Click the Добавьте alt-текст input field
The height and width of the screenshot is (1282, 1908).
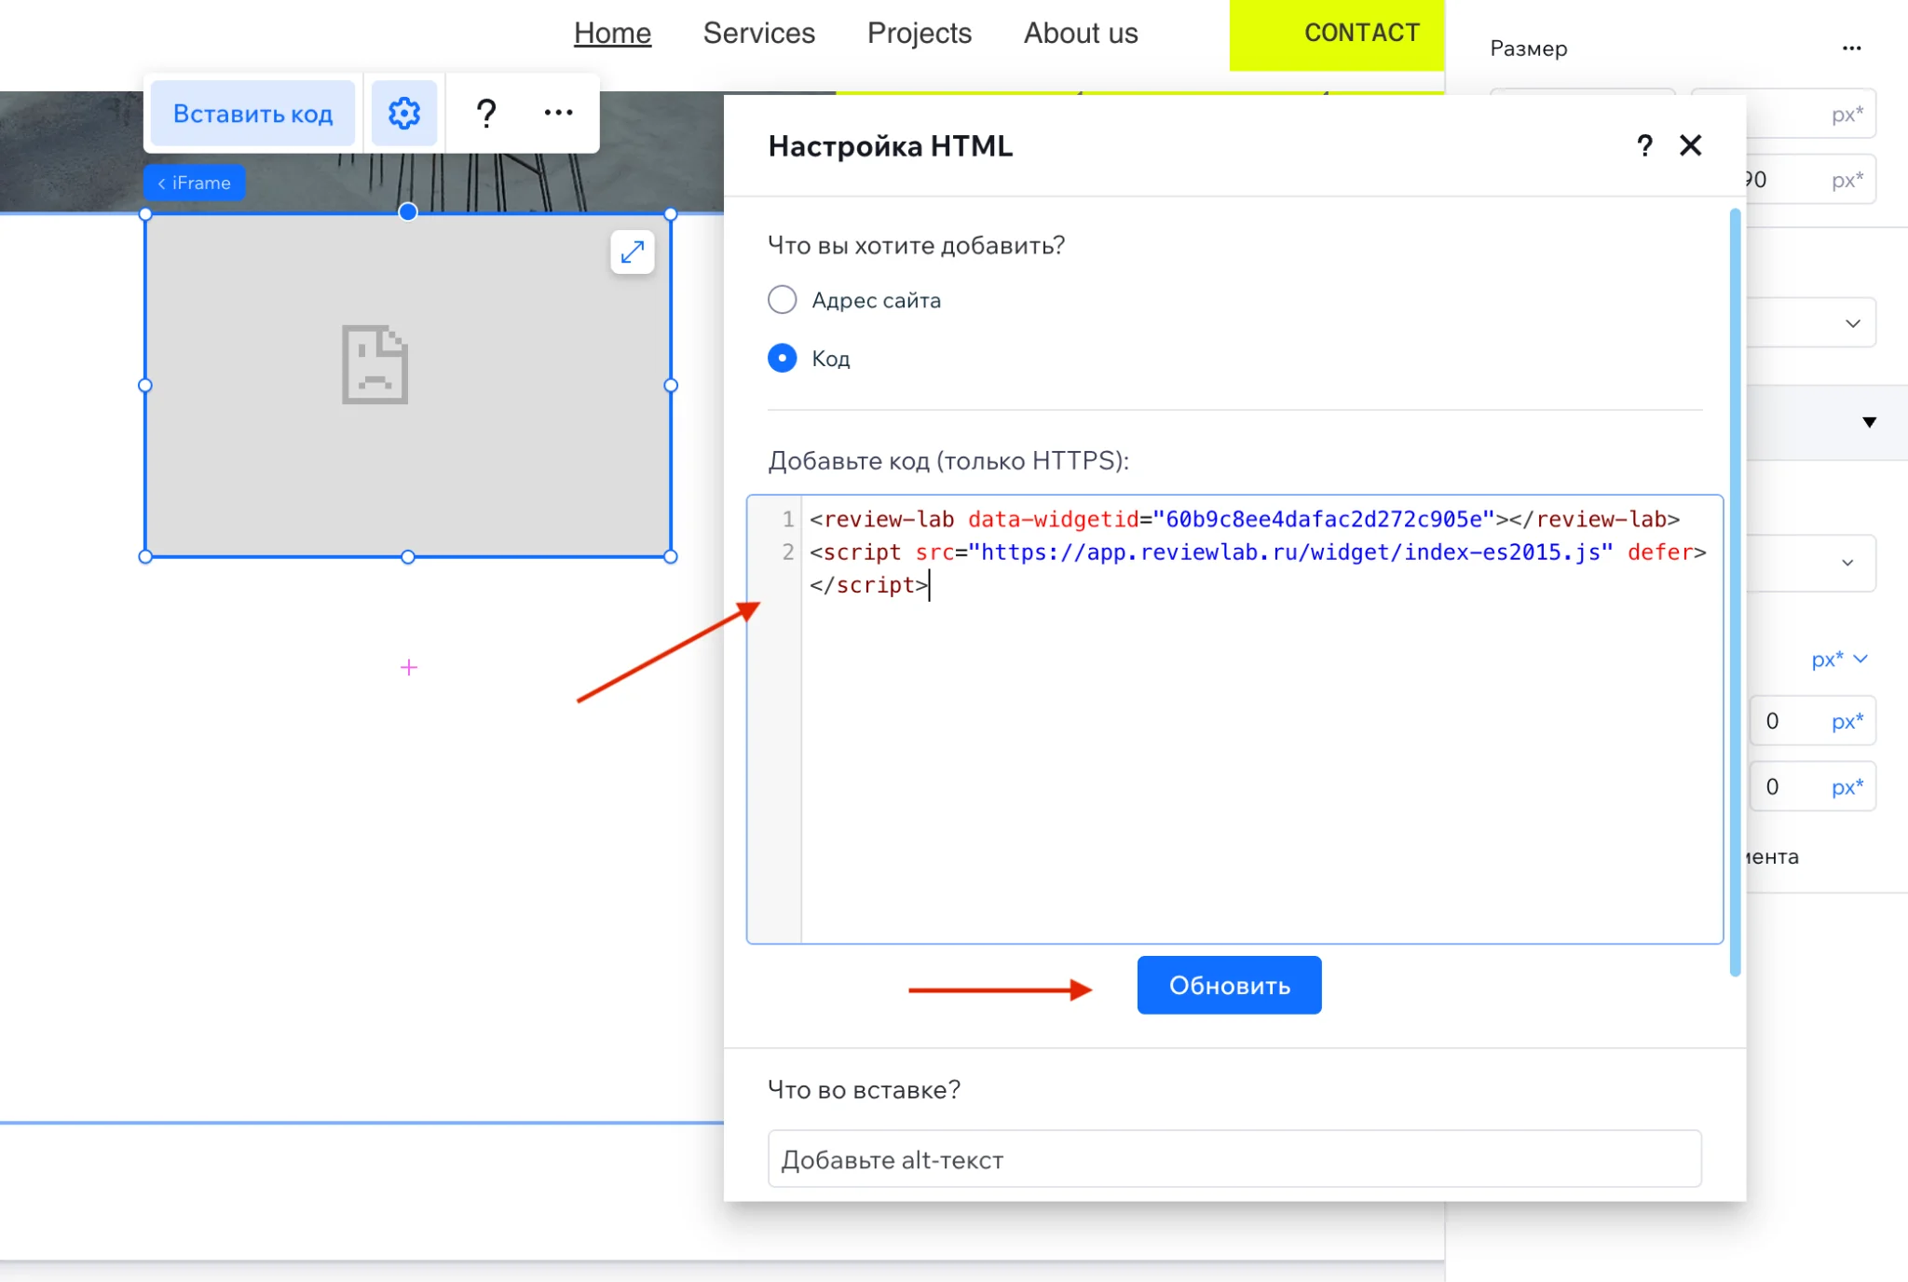[x=1234, y=1159]
